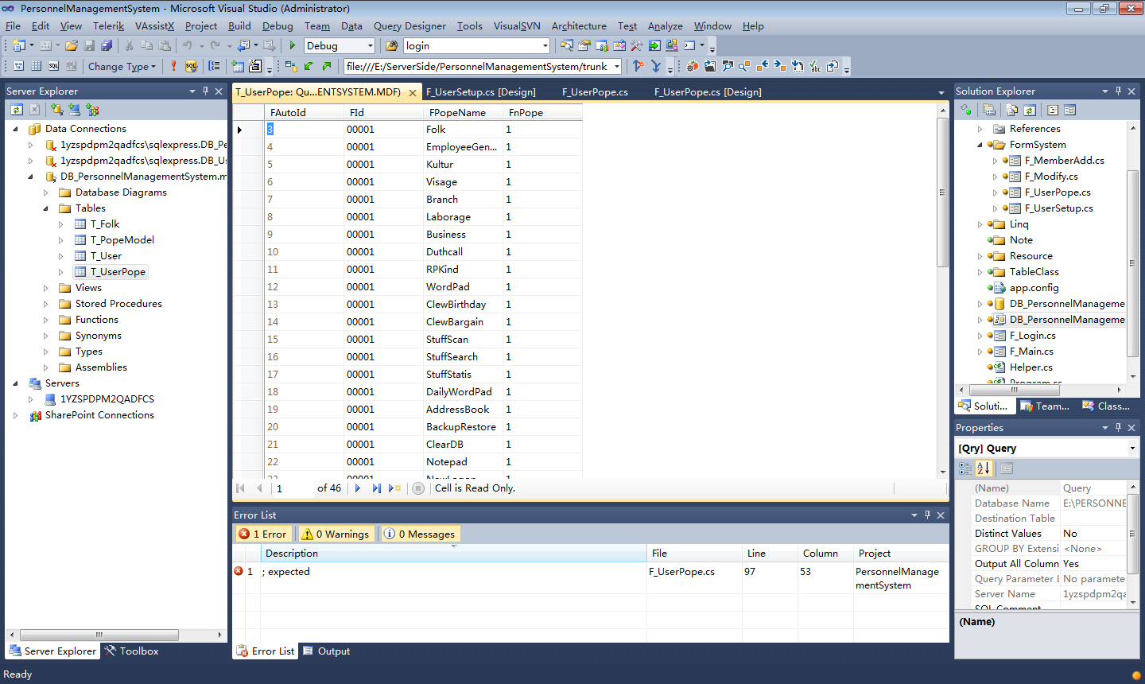Click the Navigate Backward toolbar icon
This screenshot has height=684, width=1145.
pyautogui.click(x=244, y=46)
